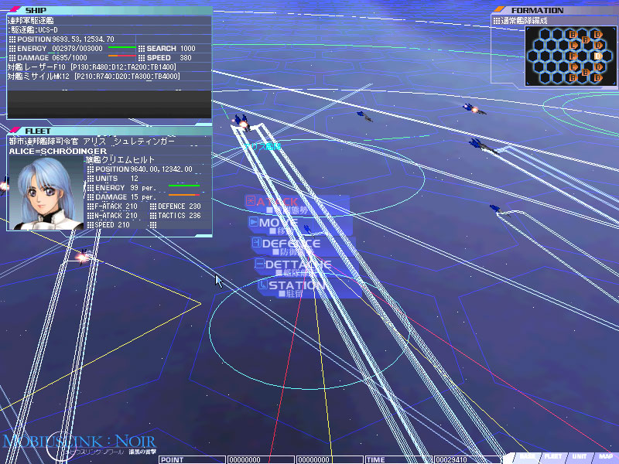Click the grid icon beside DEFENCE 230 stat

pos(153,206)
